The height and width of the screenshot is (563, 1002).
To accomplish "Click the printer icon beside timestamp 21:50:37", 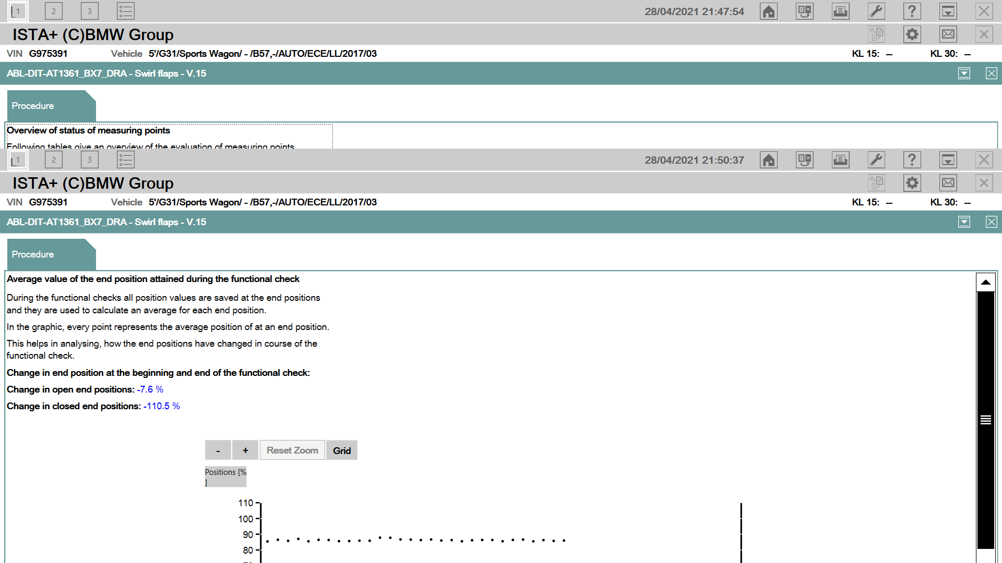I will click(840, 160).
